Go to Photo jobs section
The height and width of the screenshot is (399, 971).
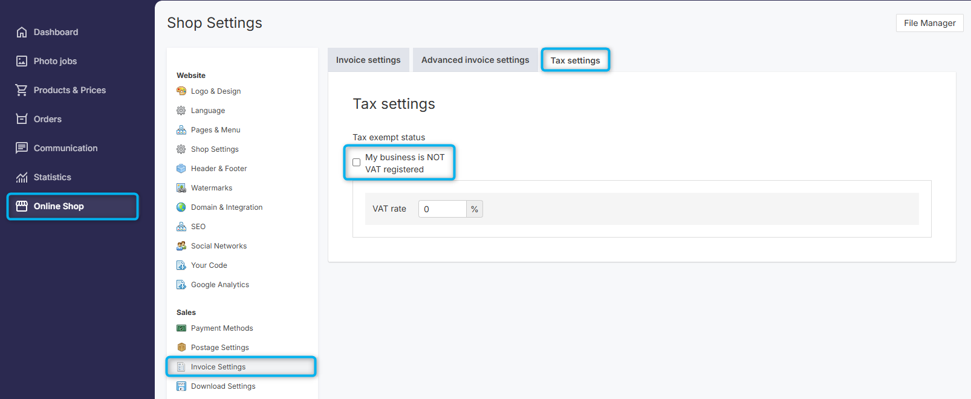(x=55, y=61)
